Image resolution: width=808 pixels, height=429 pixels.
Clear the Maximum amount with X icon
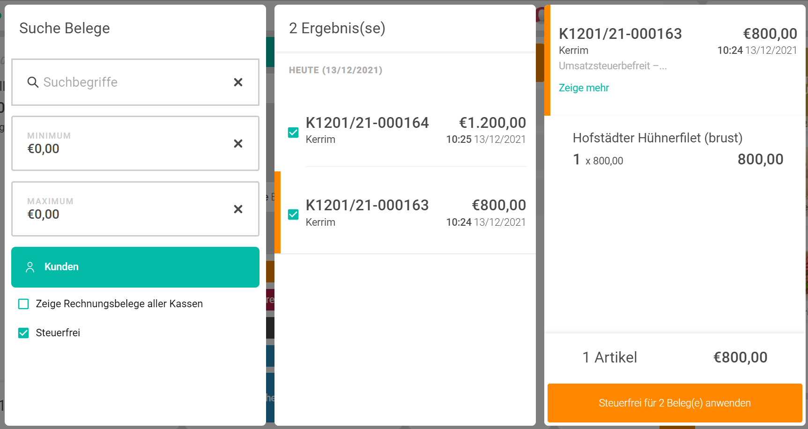238,209
